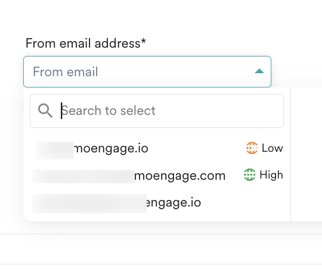Select the moengage.com sender address
Image resolution: width=322 pixels, height=269 pixels.
pos(157,176)
